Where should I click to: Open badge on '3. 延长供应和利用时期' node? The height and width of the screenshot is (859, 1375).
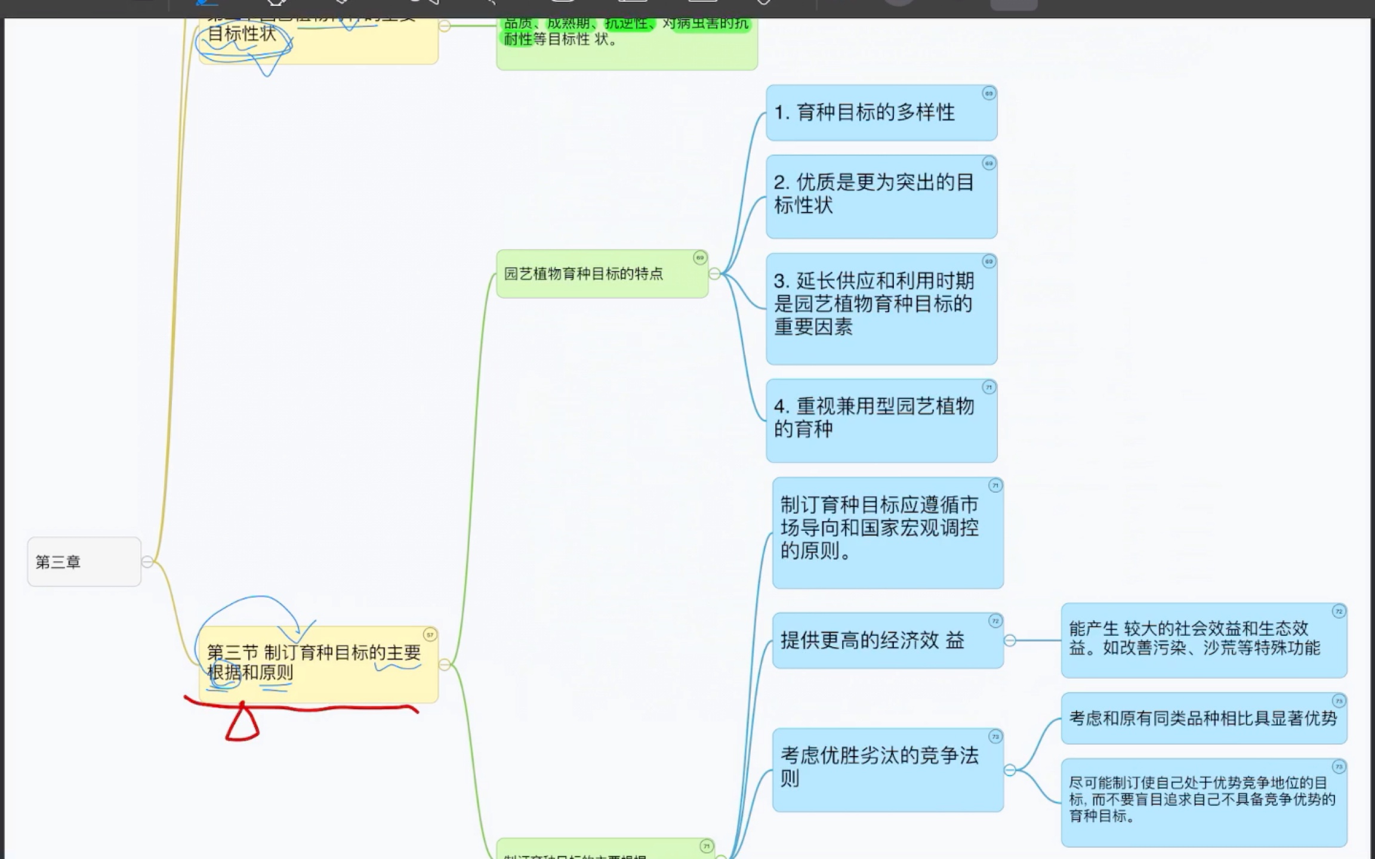pyautogui.click(x=989, y=262)
